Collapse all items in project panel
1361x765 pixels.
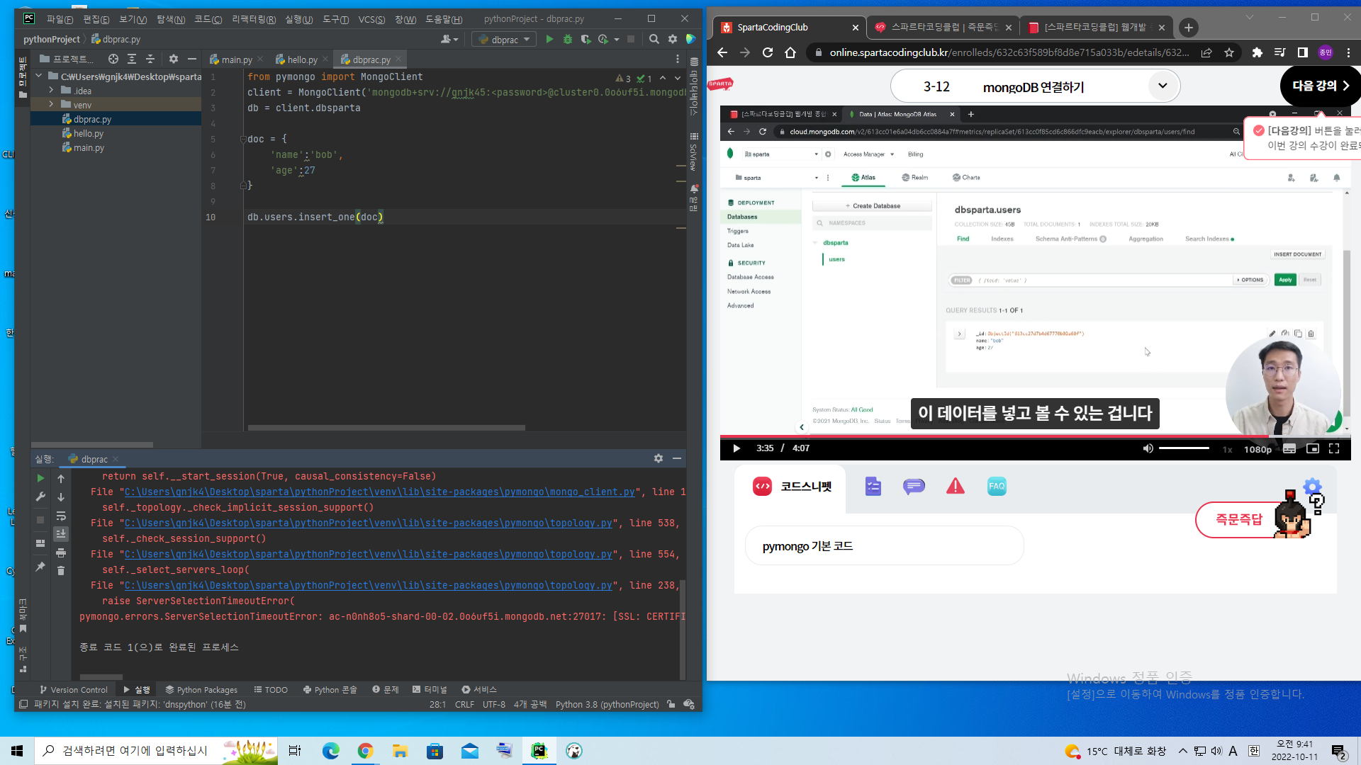coord(150,59)
